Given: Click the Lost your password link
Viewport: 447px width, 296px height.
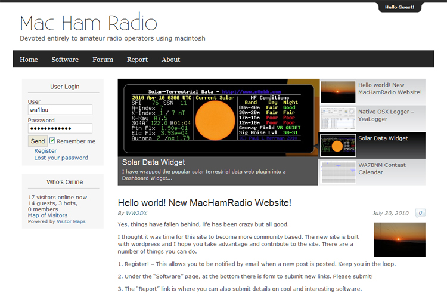Looking at the screenshot, I should (61, 158).
